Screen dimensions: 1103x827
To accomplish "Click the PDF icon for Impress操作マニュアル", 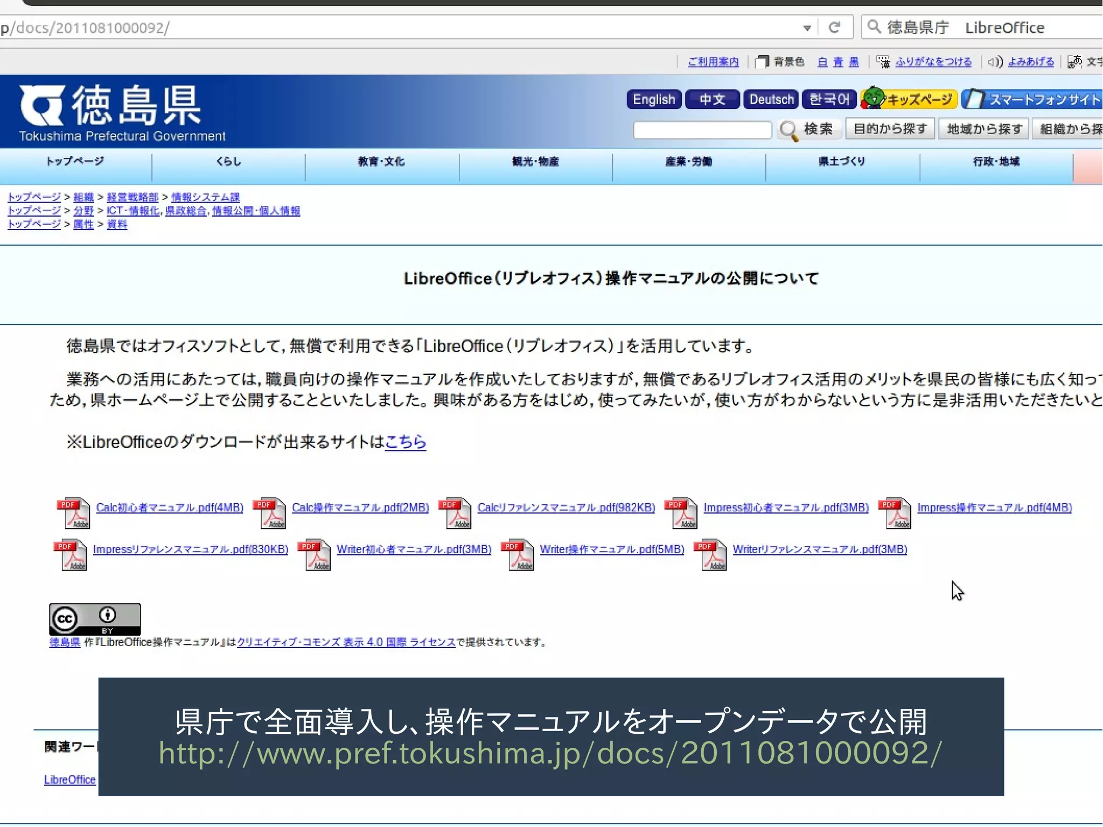I will 895,512.
